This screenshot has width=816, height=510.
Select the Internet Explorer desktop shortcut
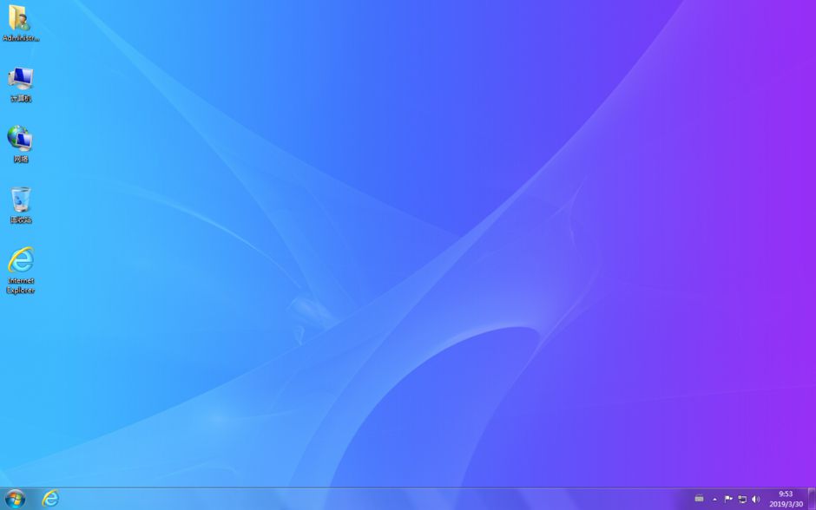click(19, 262)
